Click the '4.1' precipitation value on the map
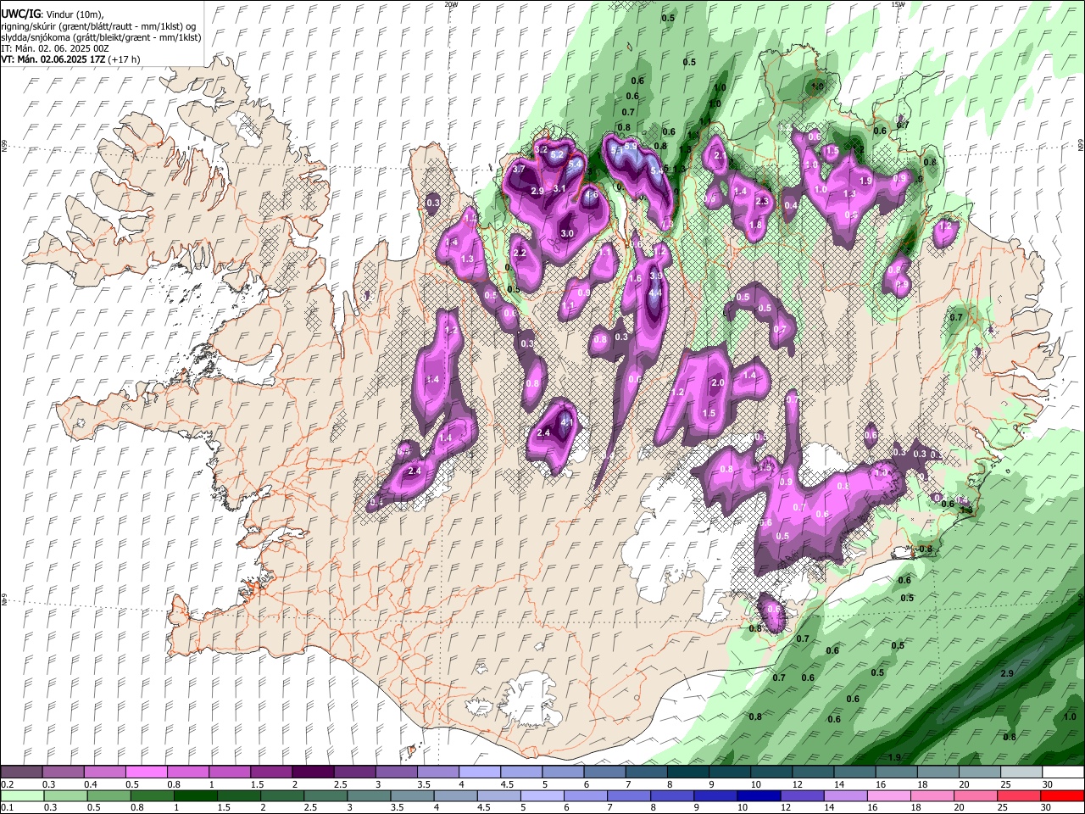 click(x=568, y=422)
